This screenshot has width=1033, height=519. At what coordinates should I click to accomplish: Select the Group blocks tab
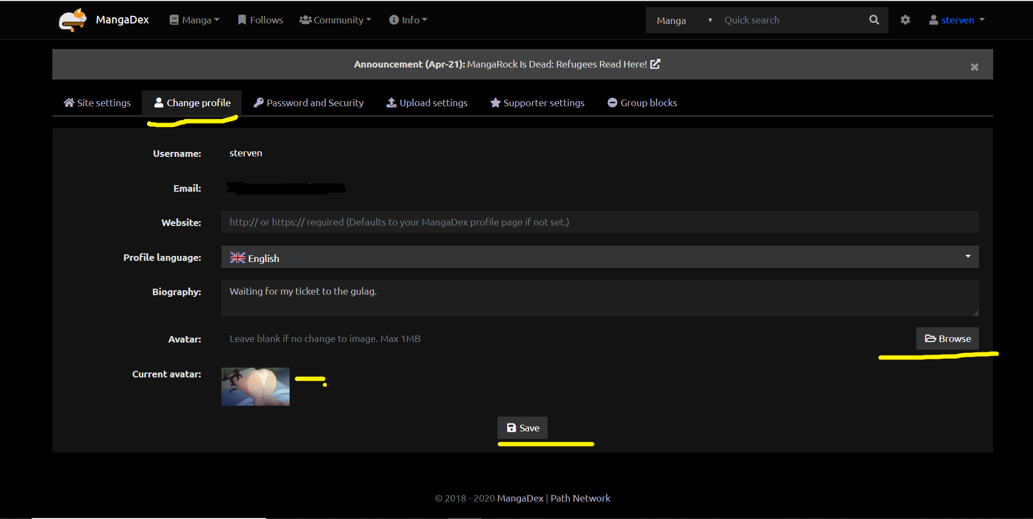(642, 103)
